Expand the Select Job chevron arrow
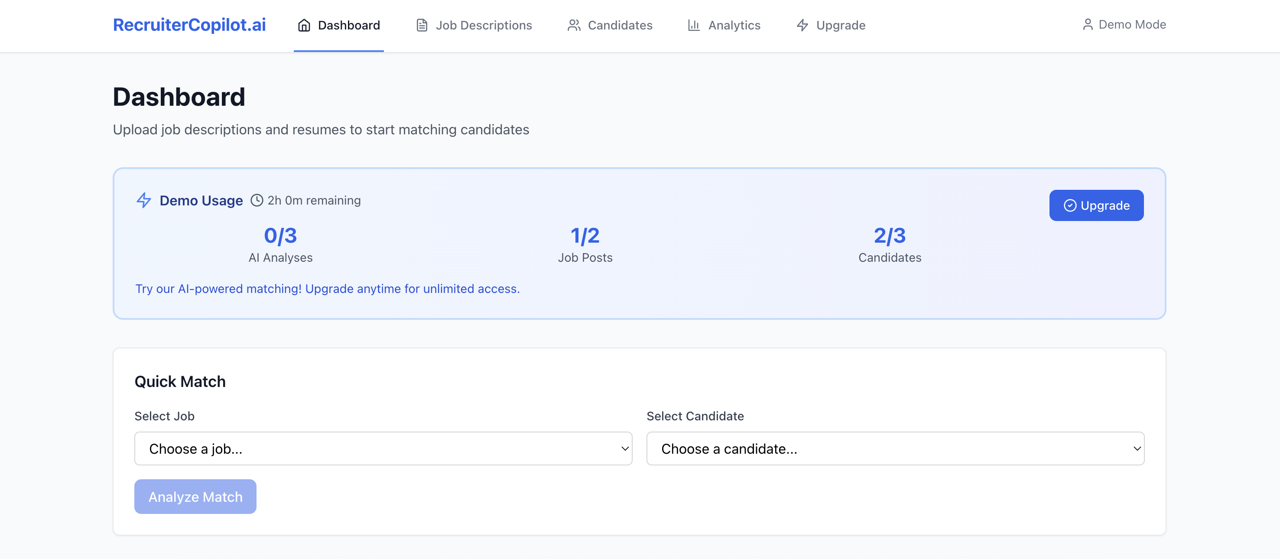 pyautogui.click(x=624, y=448)
